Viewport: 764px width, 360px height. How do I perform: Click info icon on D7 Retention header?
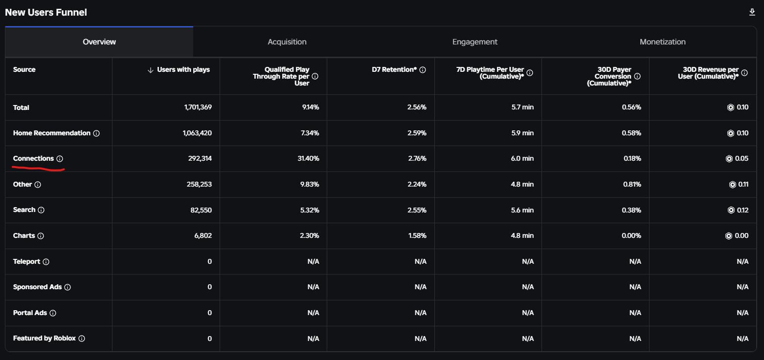click(x=423, y=70)
